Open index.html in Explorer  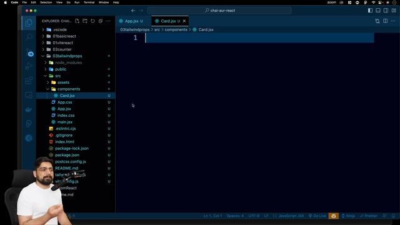(64, 142)
